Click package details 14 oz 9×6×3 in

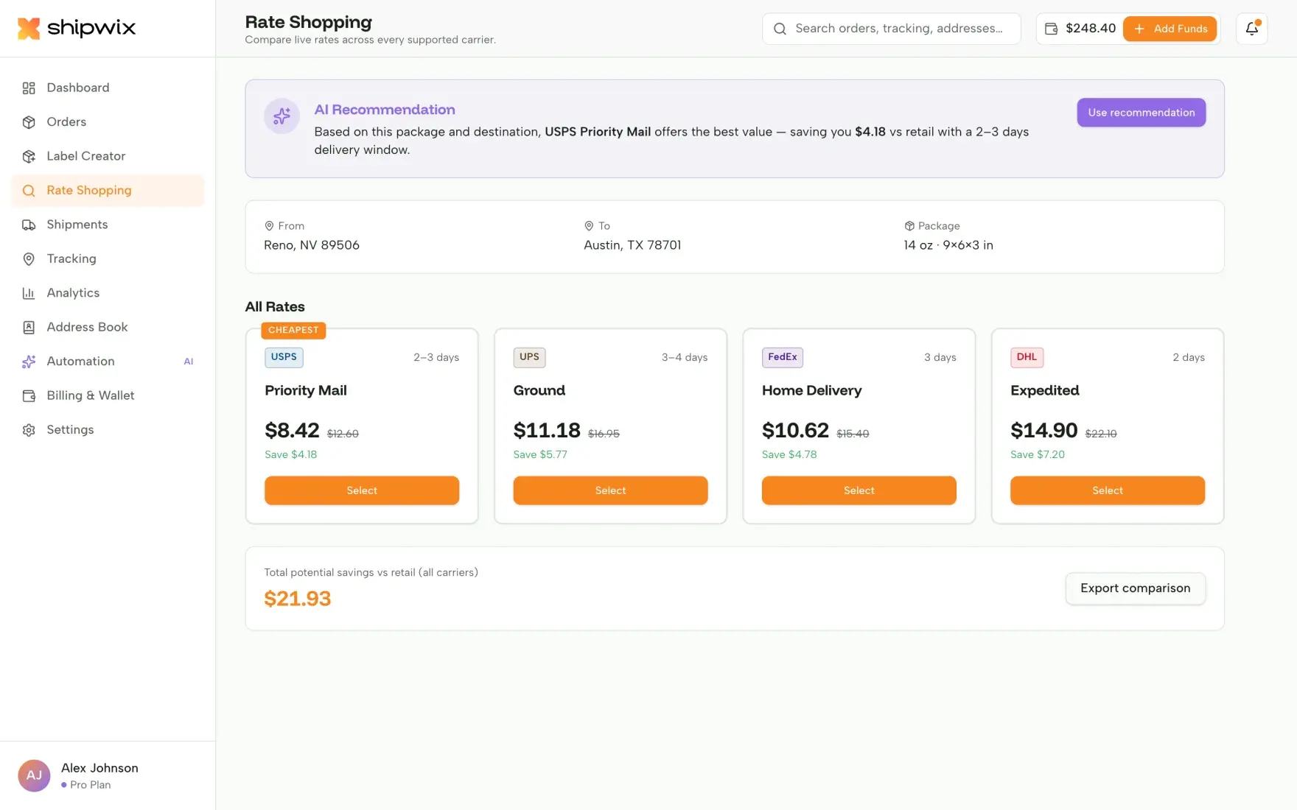coord(948,245)
